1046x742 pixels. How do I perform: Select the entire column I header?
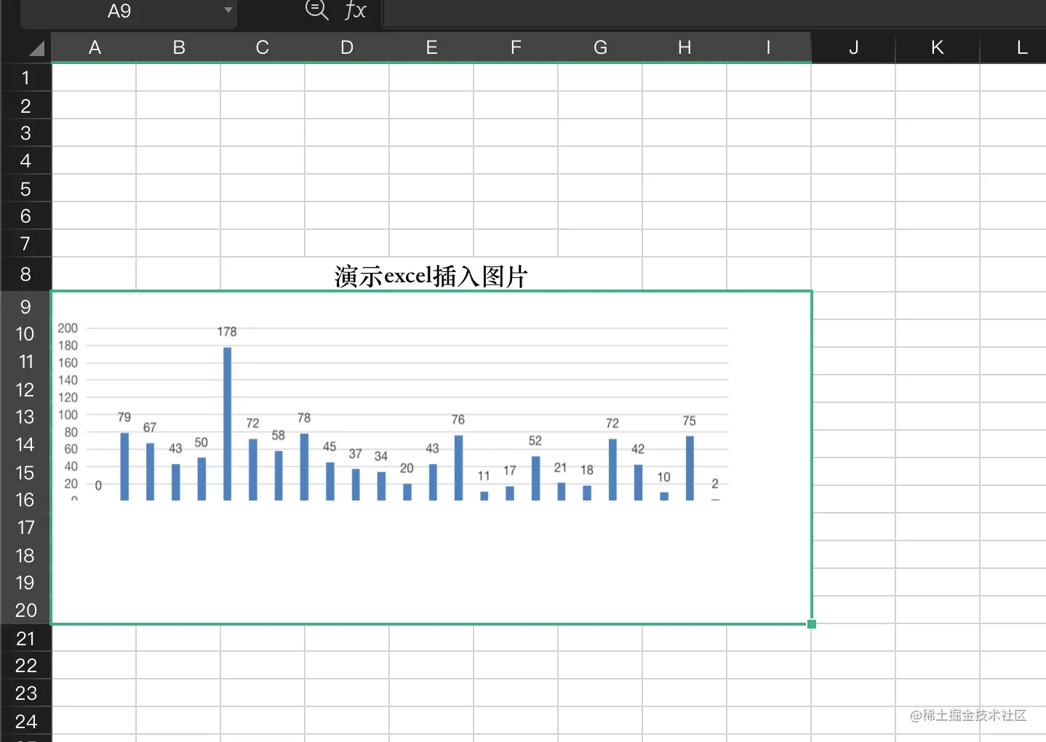tap(768, 47)
